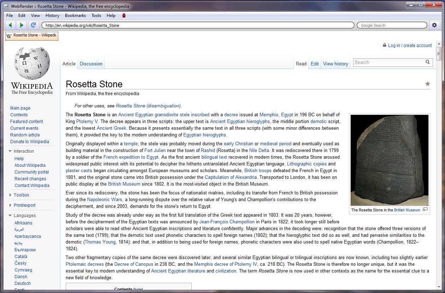Open the Ptolemy V link

coord(87,121)
